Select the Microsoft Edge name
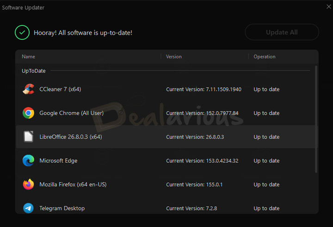 pos(58,161)
